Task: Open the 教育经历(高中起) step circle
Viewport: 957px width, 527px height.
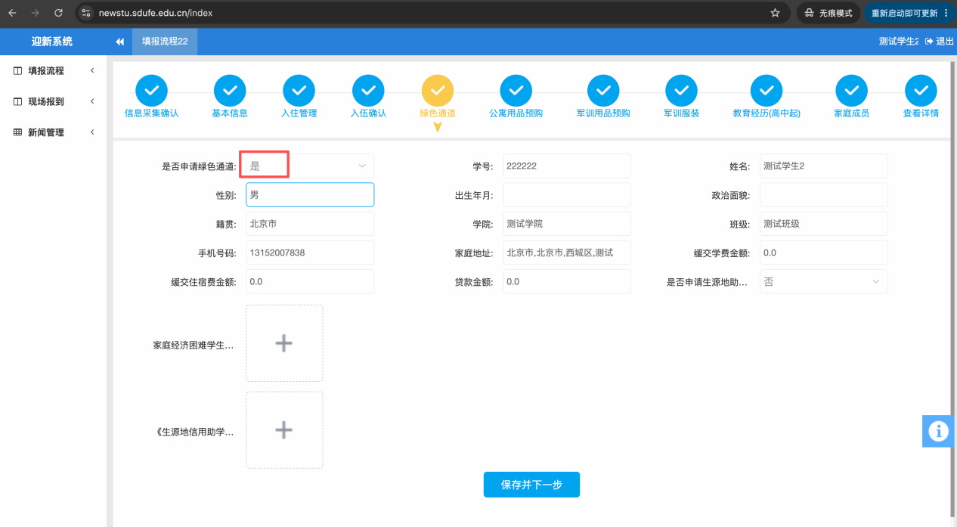Action: coord(767,91)
